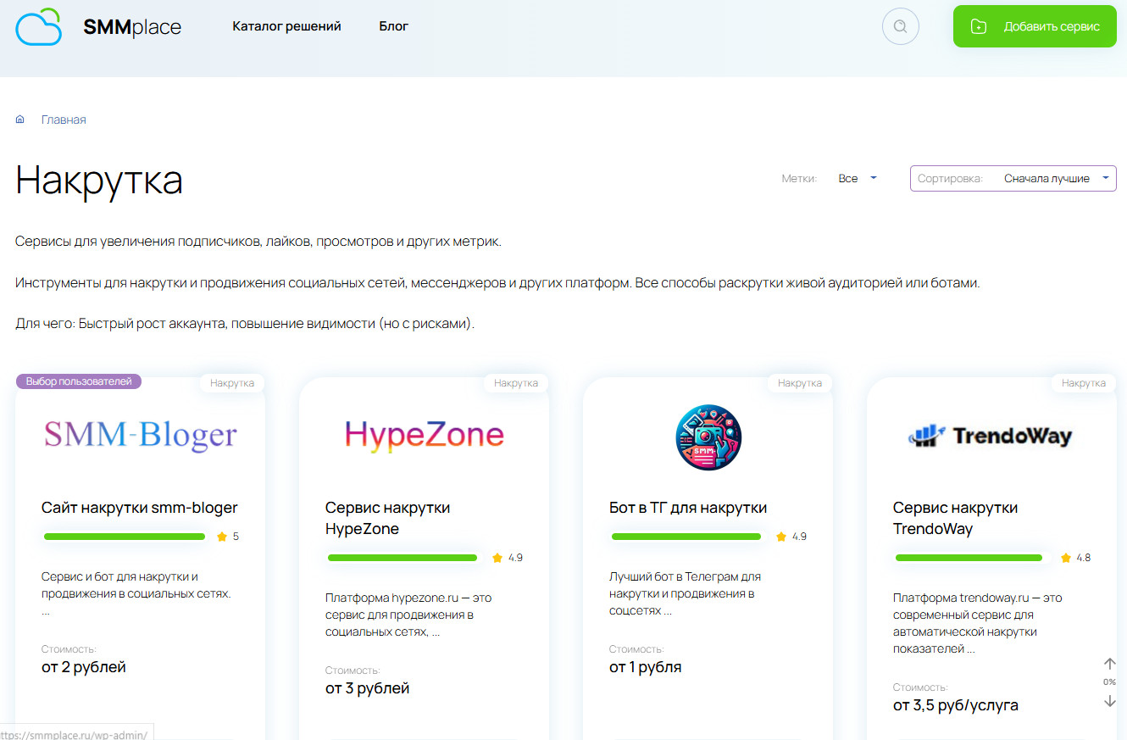Viewport: 1127px width, 740px height.
Task: Open the Сортировка dropdown
Action: click(1013, 179)
